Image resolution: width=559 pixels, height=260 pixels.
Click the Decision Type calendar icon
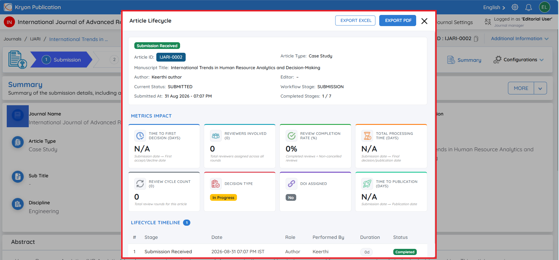click(216, 184)
